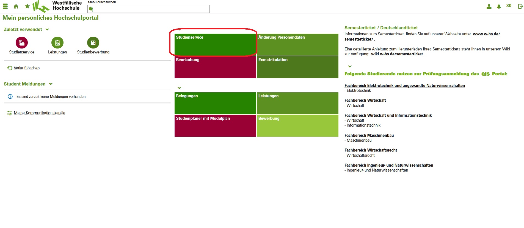Open the Änderung Personendaten tile
This screenshot has height=228, width=524.
(297, 44)
